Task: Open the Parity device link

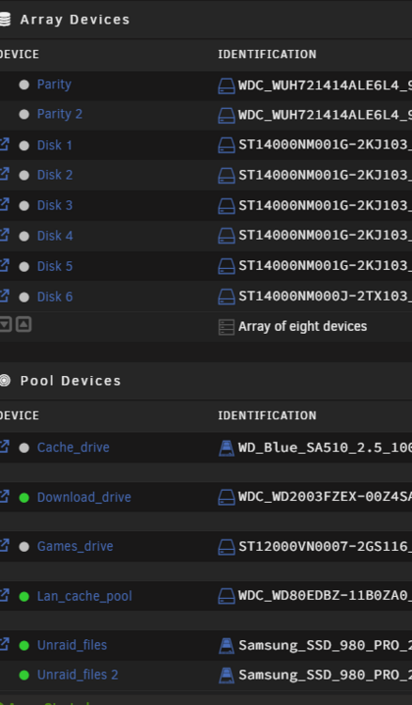Action: [x=53, y=85]
